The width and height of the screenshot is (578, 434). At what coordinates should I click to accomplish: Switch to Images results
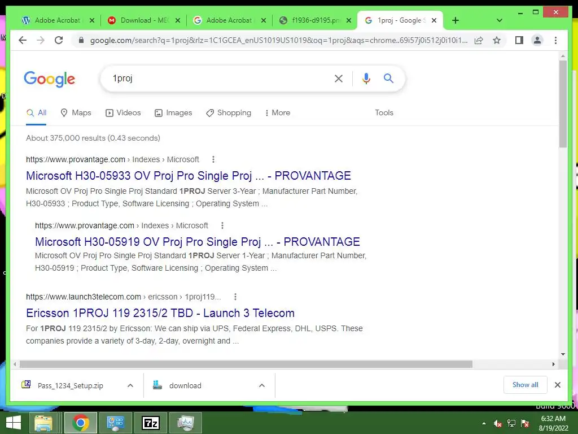coord(173,113)
